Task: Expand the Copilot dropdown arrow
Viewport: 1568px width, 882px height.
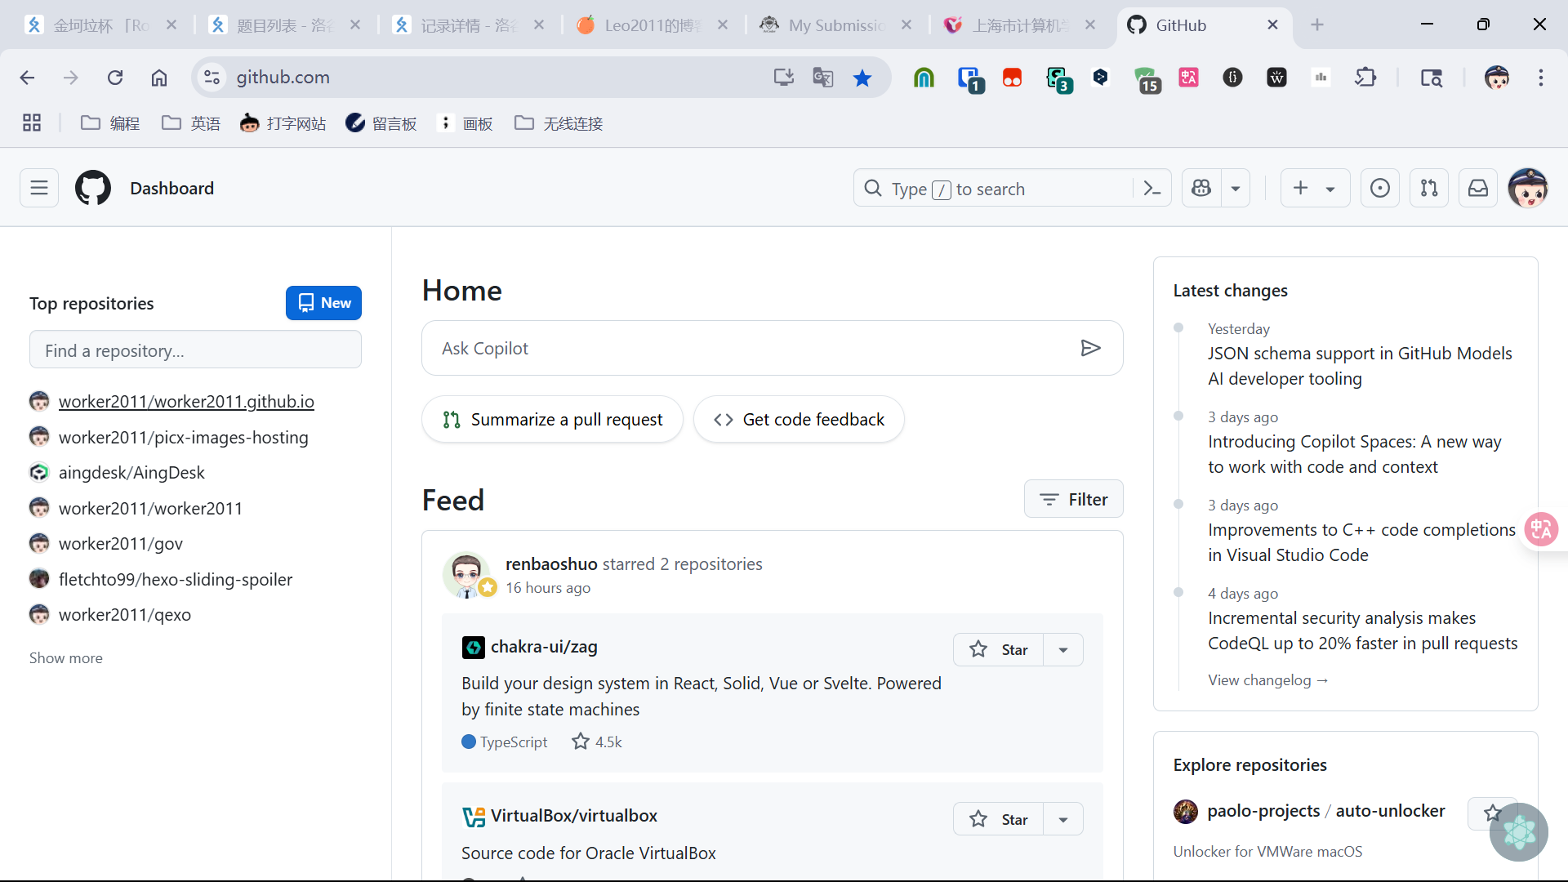Action: 1236,189
